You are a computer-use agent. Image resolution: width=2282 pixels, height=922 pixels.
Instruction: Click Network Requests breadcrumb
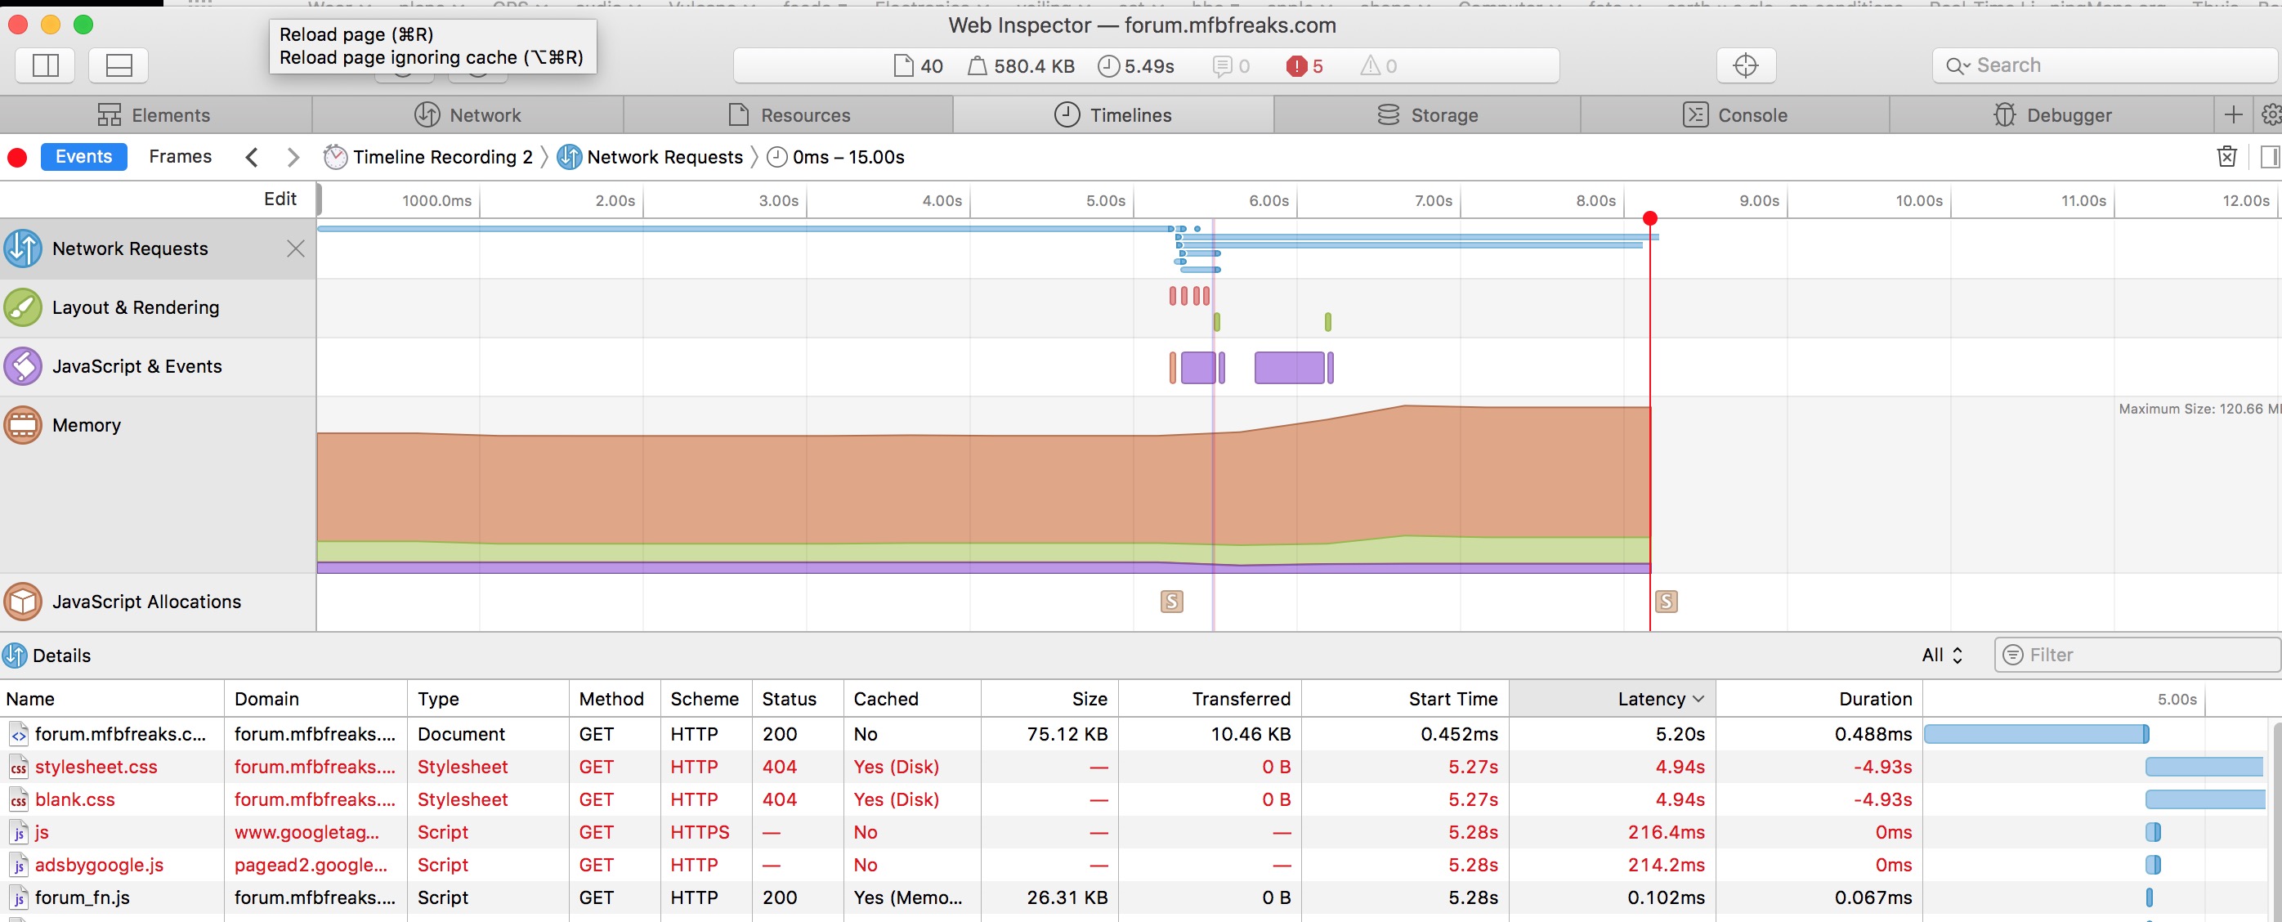coord(651,158)
